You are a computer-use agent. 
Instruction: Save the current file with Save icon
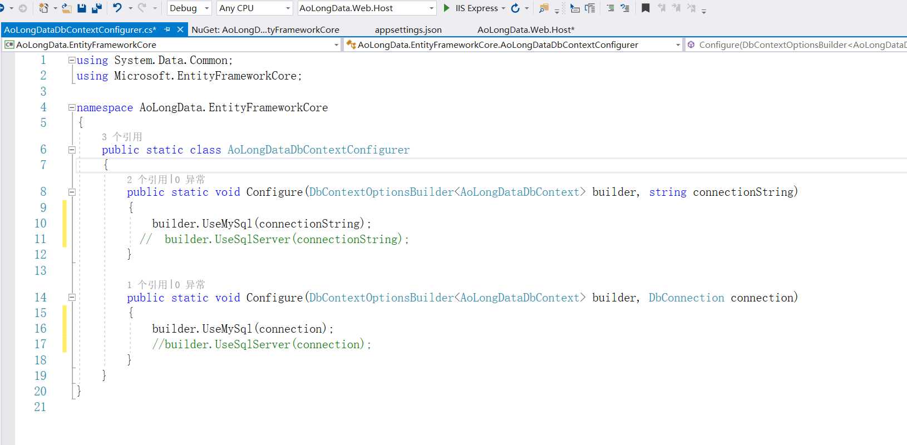82,8
